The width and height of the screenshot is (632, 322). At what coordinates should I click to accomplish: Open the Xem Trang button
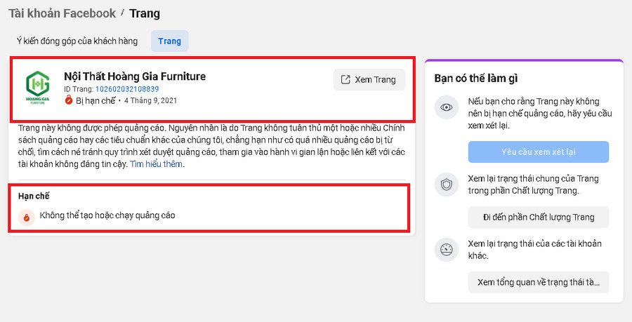369,79
